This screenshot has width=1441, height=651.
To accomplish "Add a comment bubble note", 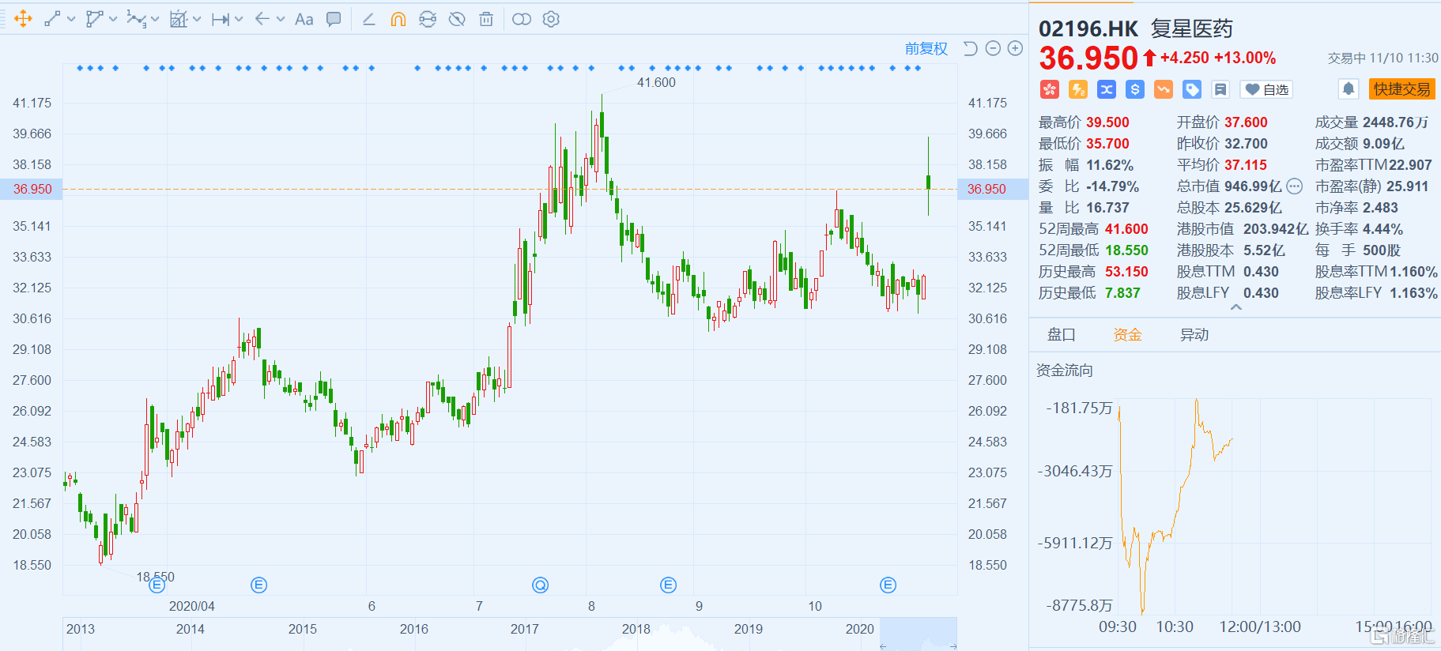I will pyautogui.click(x=334, y=19).
